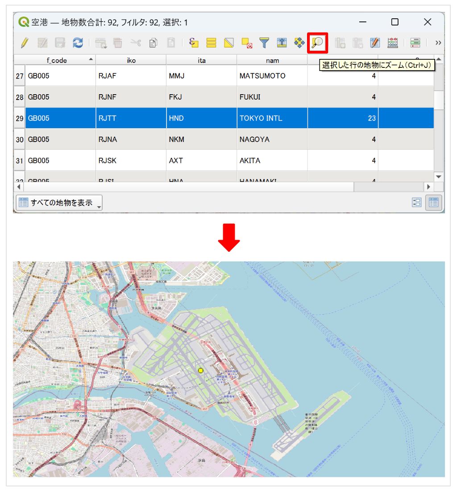Open the conditional formatting icon
Screen dimensions: 457x492
[415, 43]
